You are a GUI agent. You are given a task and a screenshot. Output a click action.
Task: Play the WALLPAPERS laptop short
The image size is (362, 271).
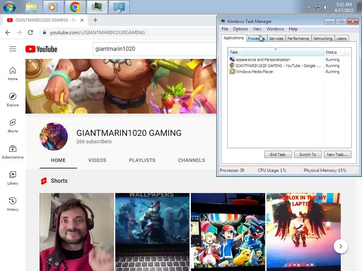click(152, 232)
